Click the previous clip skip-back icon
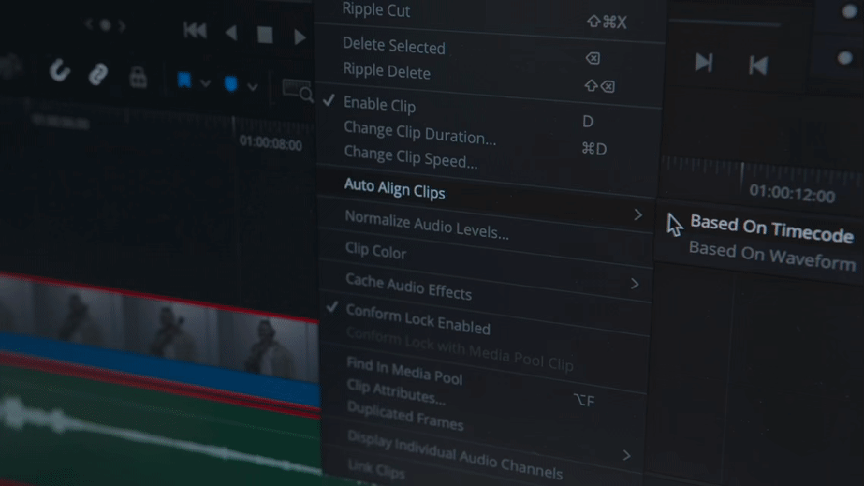The height and width of the screenshot is (486, 864). (x=759, y=66)
